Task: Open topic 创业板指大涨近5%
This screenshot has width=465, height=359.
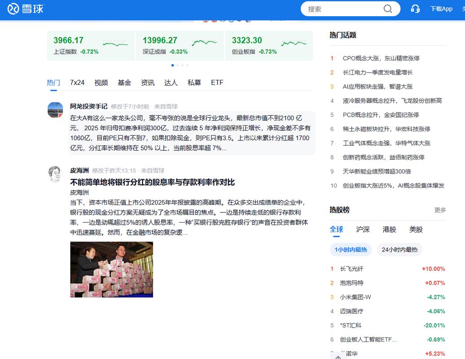Action: click(394, 186)
